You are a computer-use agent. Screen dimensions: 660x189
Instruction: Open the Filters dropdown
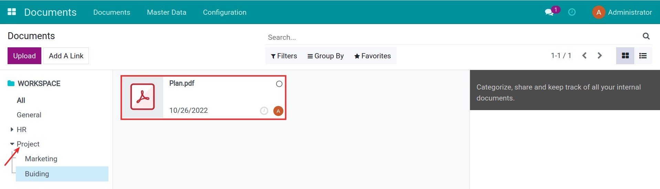[284, 56]
